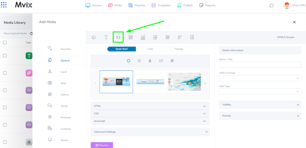Open the Playlists menu
The image size is (306, 148).
coord(137,5)
